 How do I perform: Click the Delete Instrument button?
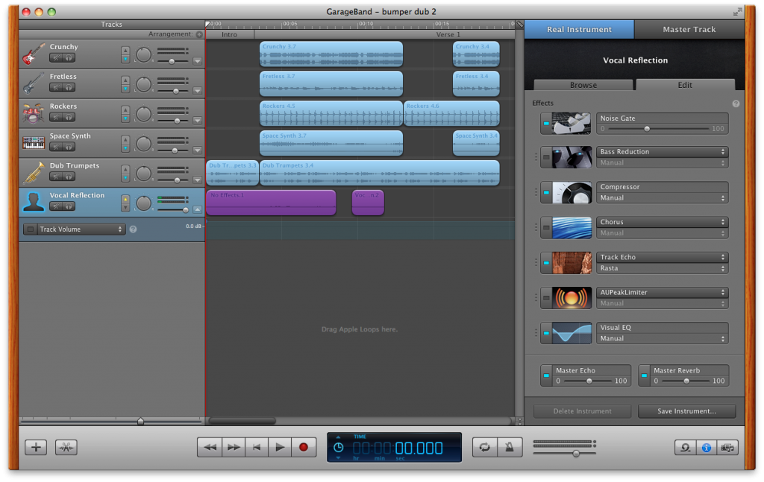[582, 411]
